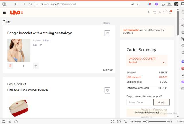The image size is (184, 124).
Task: Open the red bug extension icon
Action: pyautogui.click(x=150, y=4)
